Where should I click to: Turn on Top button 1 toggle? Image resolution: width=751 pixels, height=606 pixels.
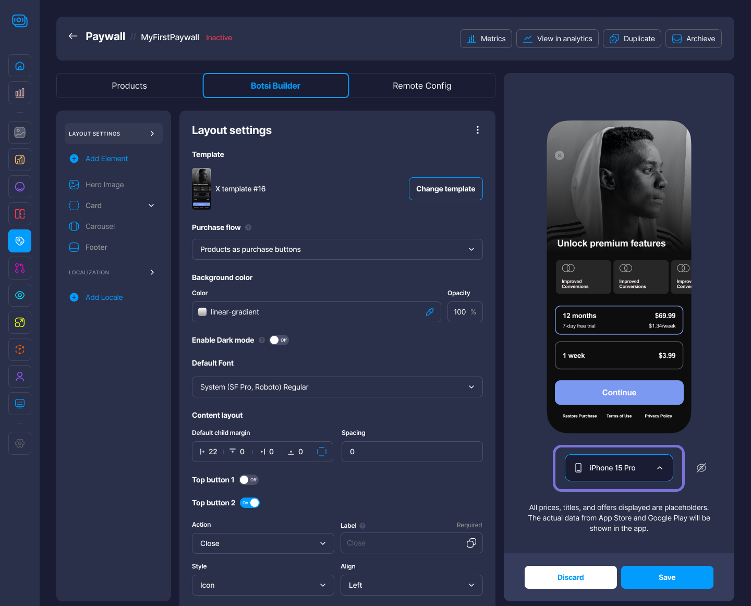[x=248, y=480]
